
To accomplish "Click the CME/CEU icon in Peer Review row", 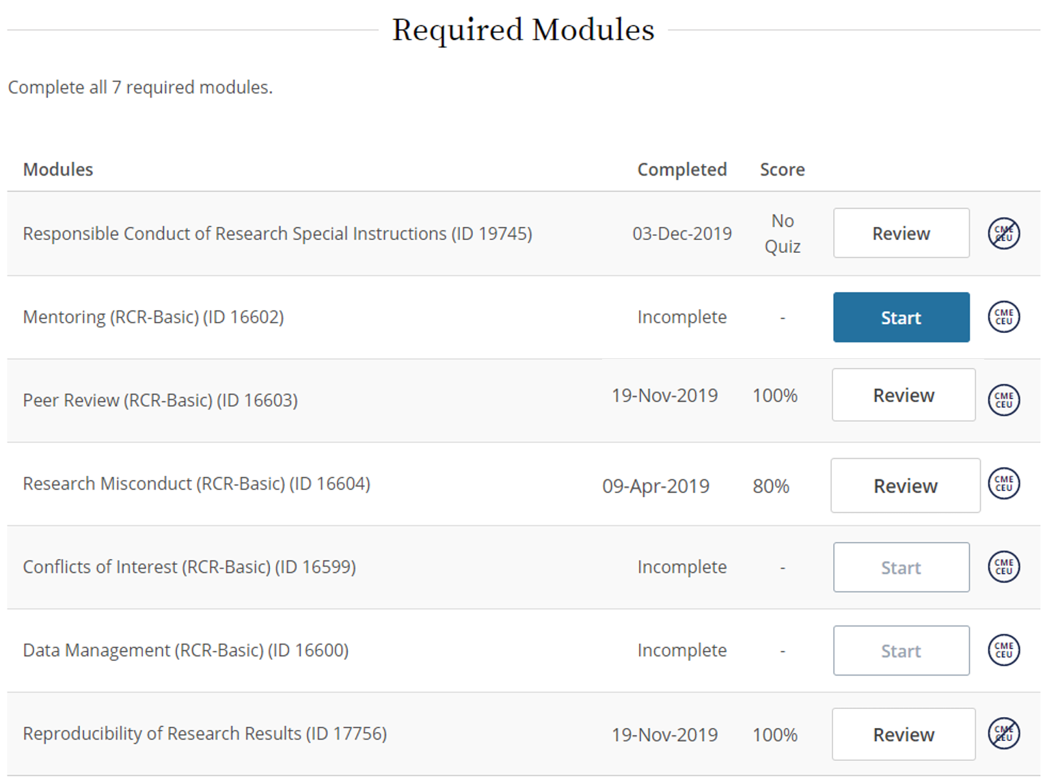I will [x=1003, y=400].
